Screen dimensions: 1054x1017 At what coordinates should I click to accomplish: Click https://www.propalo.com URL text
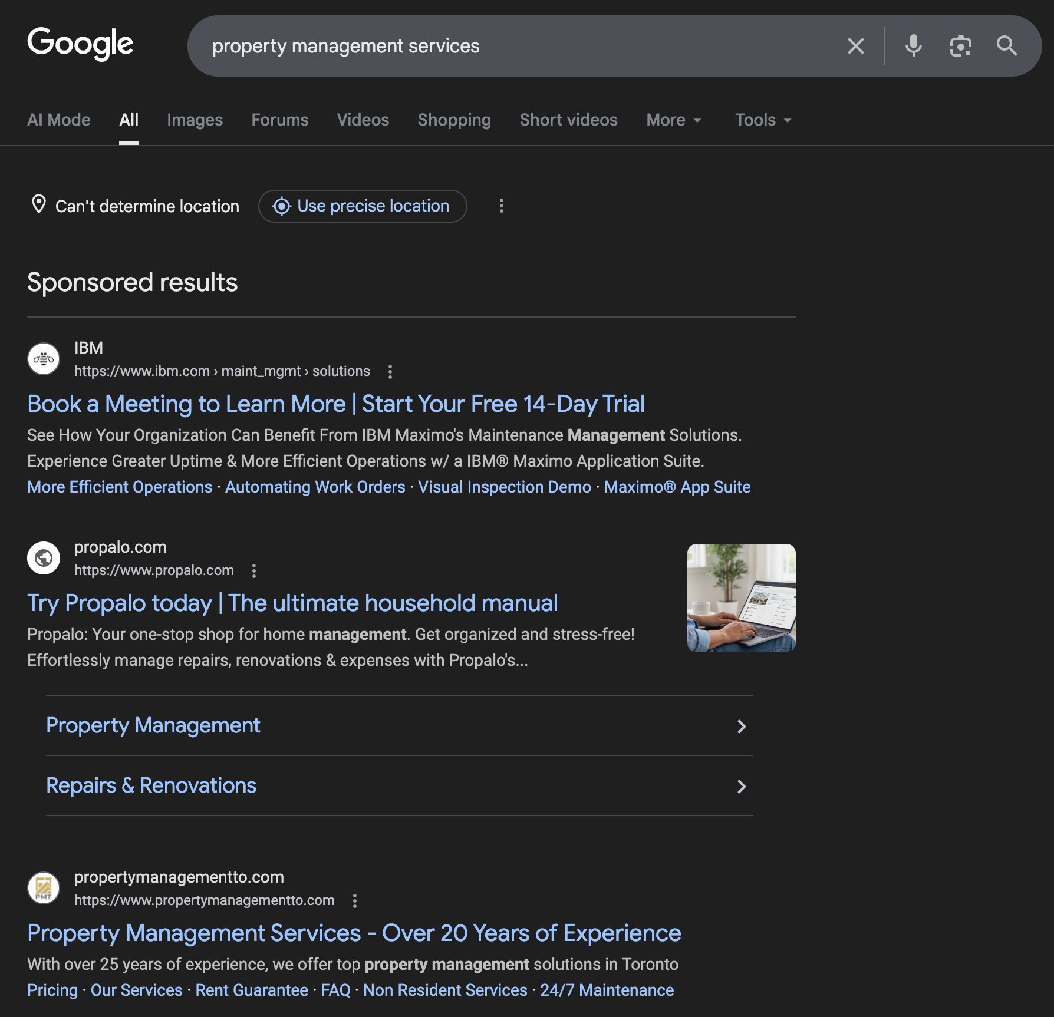click(154, 570)
